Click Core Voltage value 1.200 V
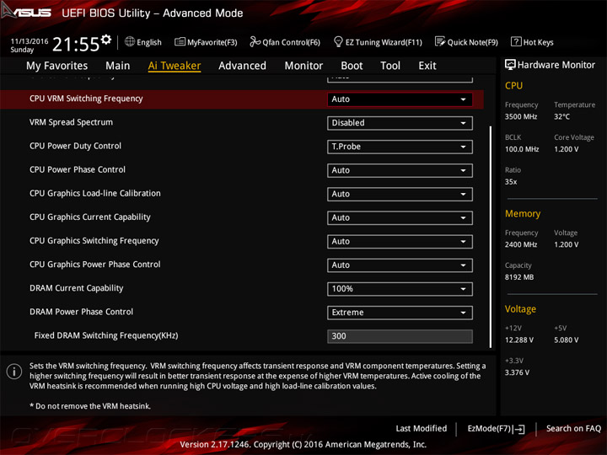 566,149
